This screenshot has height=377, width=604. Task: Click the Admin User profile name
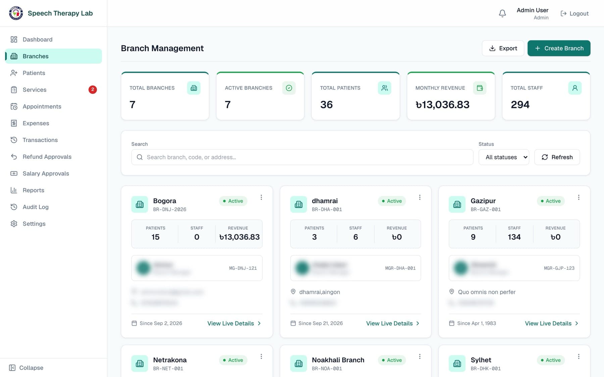point(533,10)
